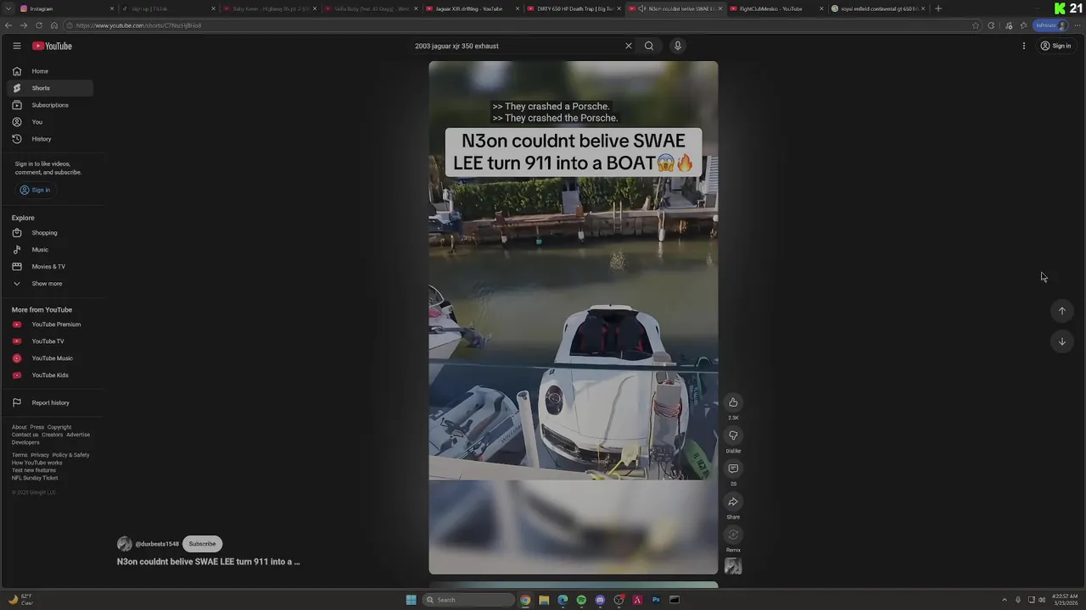1086x610 pixels.
Task: Open the browser profile button
Action: (1050, 25)
